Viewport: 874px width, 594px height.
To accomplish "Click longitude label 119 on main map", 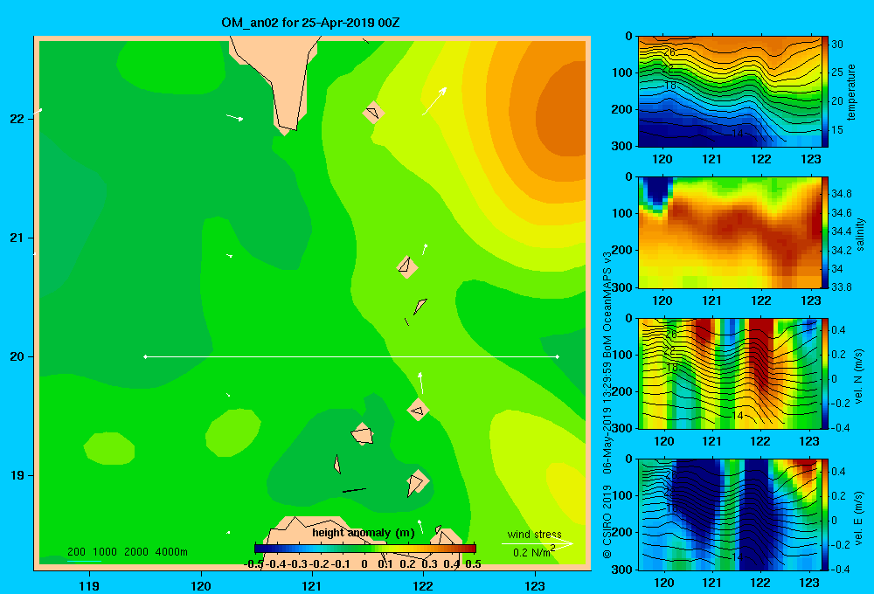I will [x=89, y=585].
